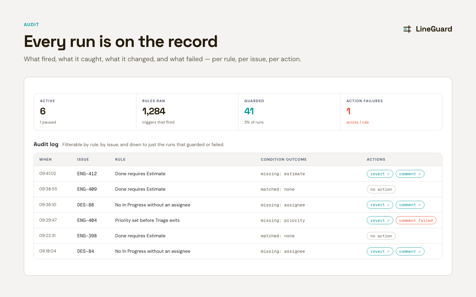This screenshot has width=476, height=297.
Task: Click the LineGuard logo icon
Action: 407,29
